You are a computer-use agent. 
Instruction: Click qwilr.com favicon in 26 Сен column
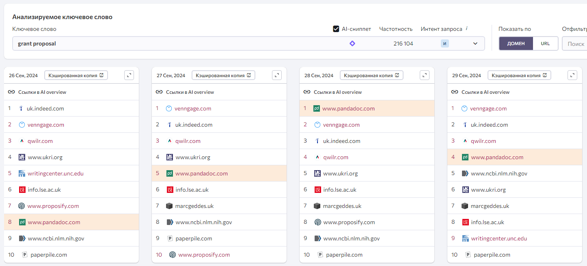point(22,141)
